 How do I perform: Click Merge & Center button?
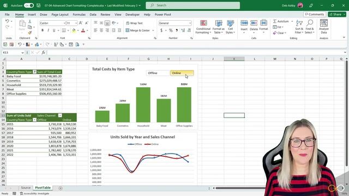tap(138, 30)
